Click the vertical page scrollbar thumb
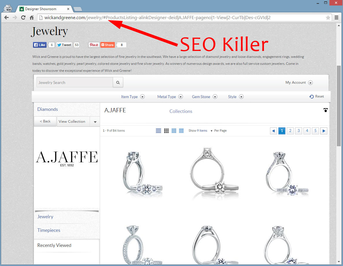The width and height of the screenshot is (343, 266). [x=339, y=106]
